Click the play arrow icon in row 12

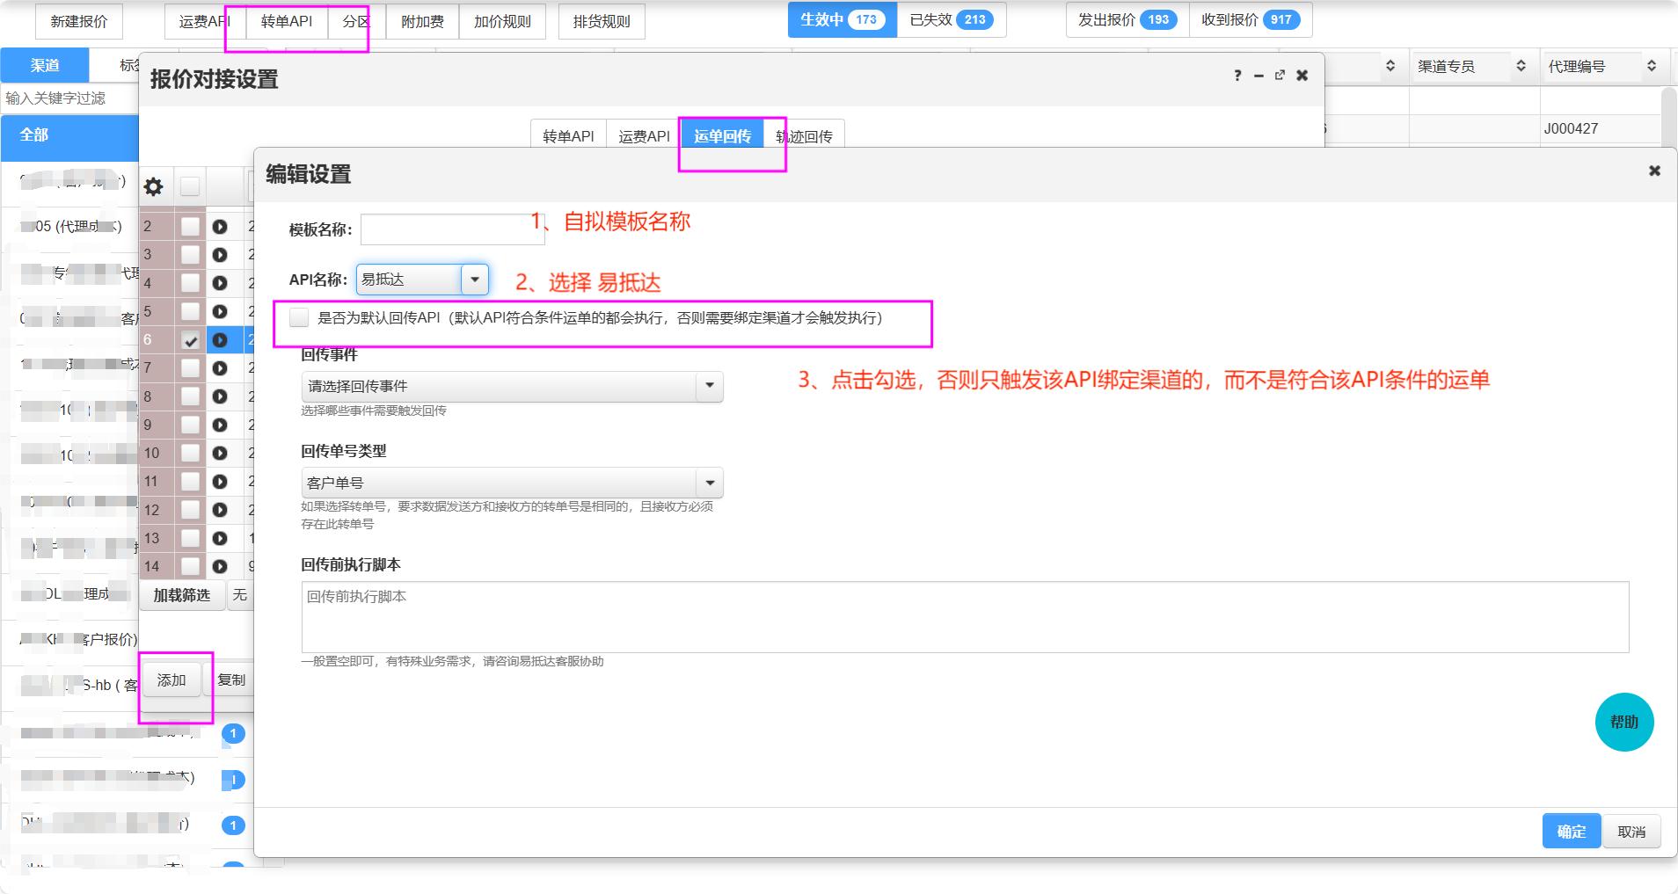tap(220, 510)
